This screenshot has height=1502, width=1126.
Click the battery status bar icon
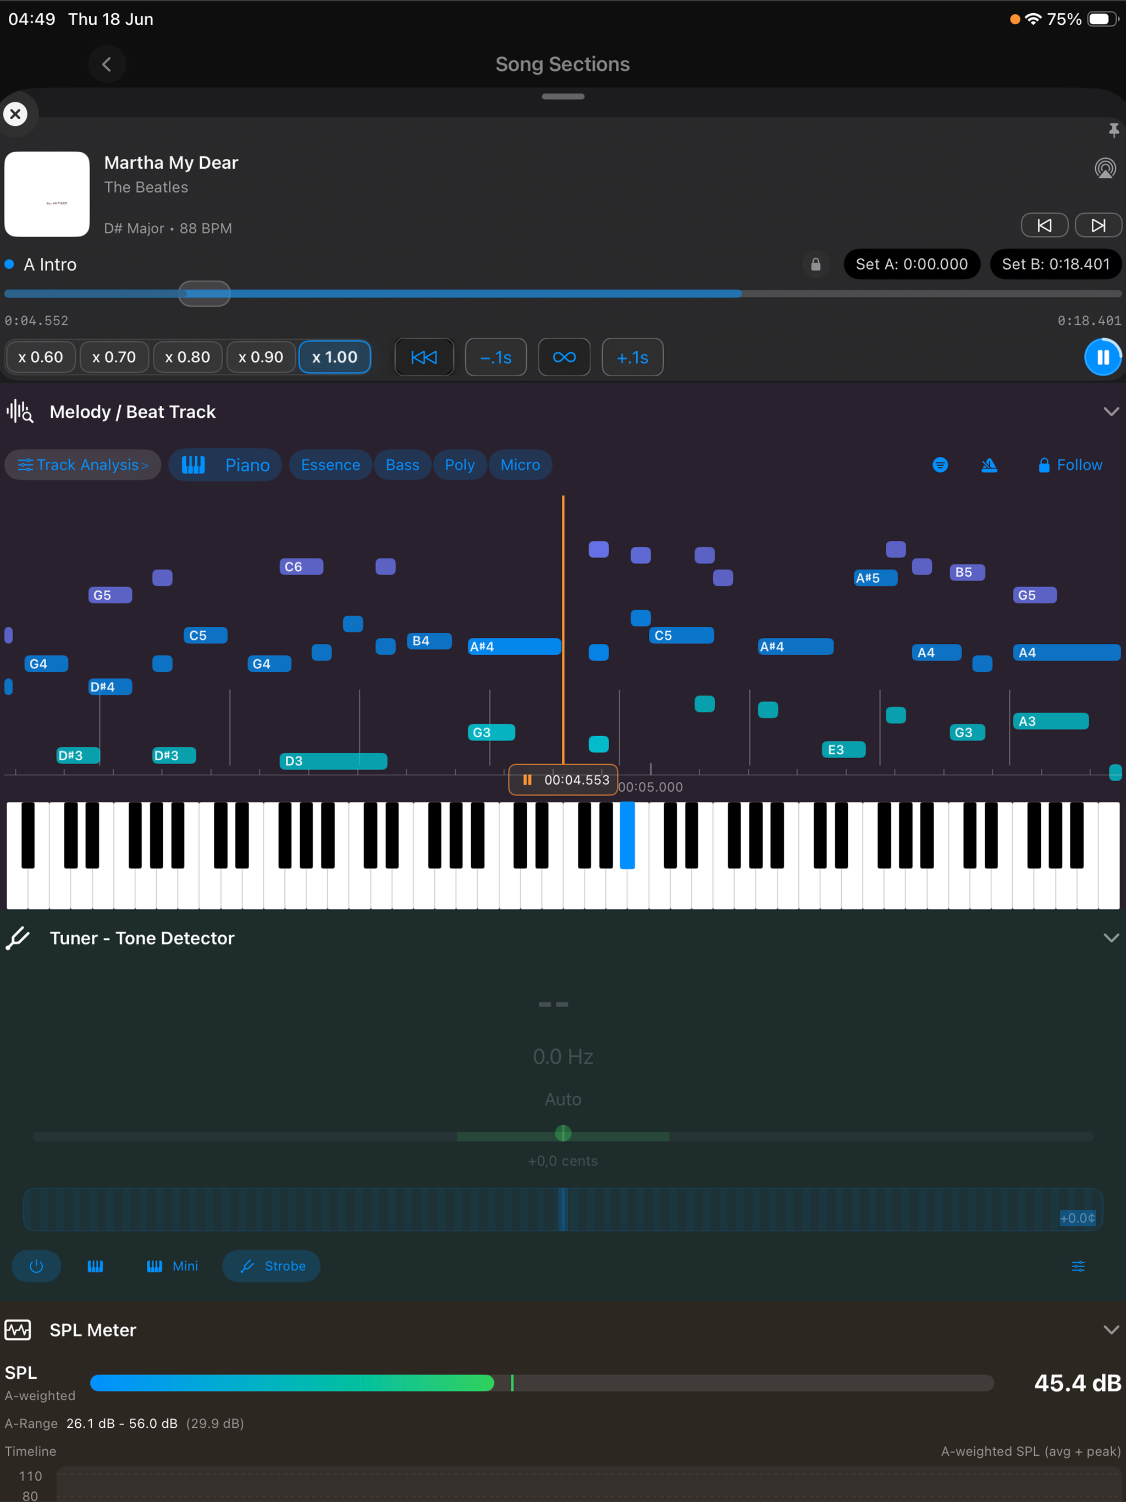(1103, 19)
